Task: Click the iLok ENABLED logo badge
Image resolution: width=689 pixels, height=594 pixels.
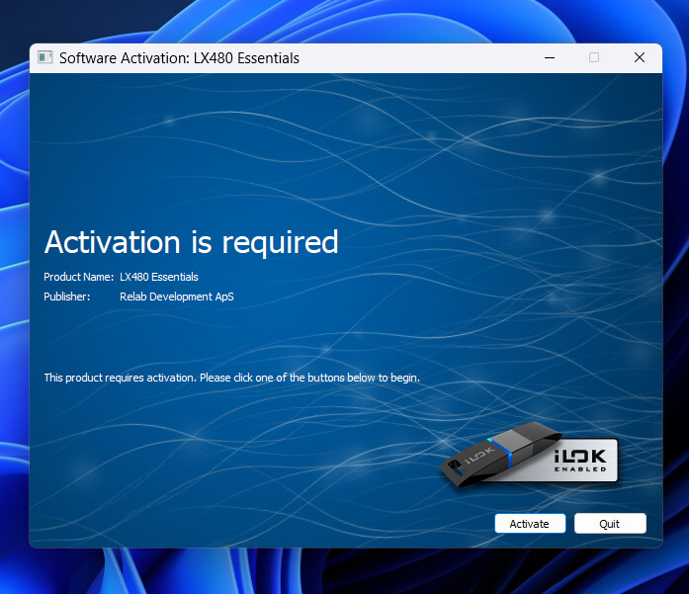Action: pos(585,460)
